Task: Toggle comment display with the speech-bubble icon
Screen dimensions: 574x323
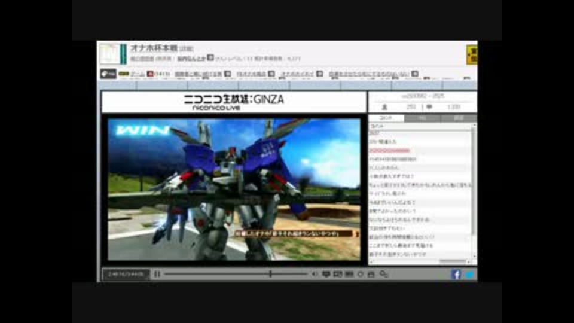Action: click(x=326, y=274)
